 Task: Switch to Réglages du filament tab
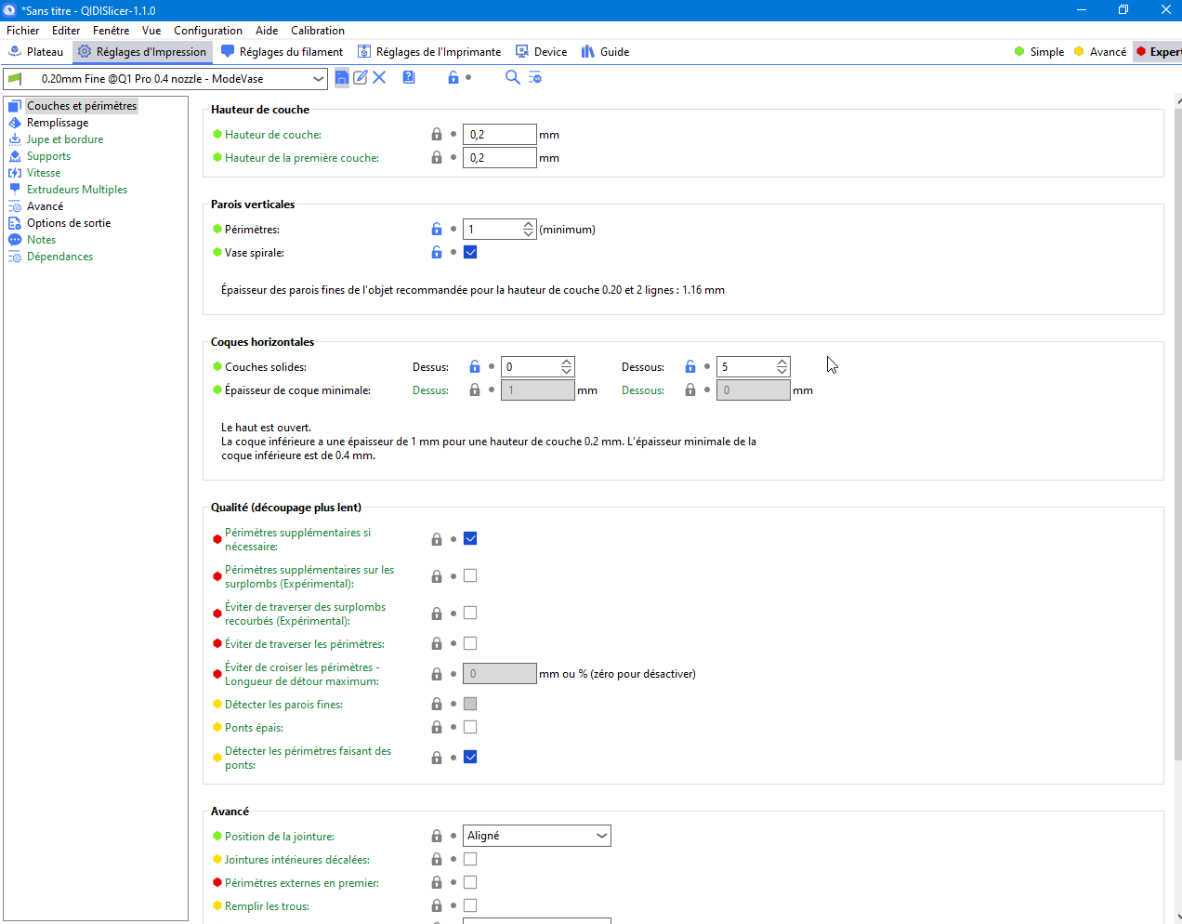pos(282,52)
